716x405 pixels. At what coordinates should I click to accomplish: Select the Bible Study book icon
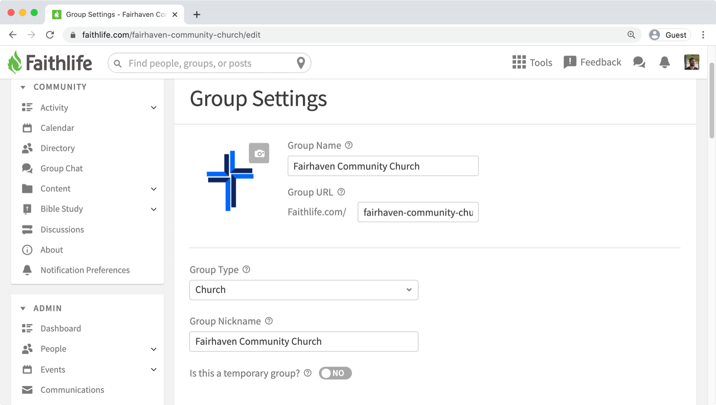coord(27,209)
